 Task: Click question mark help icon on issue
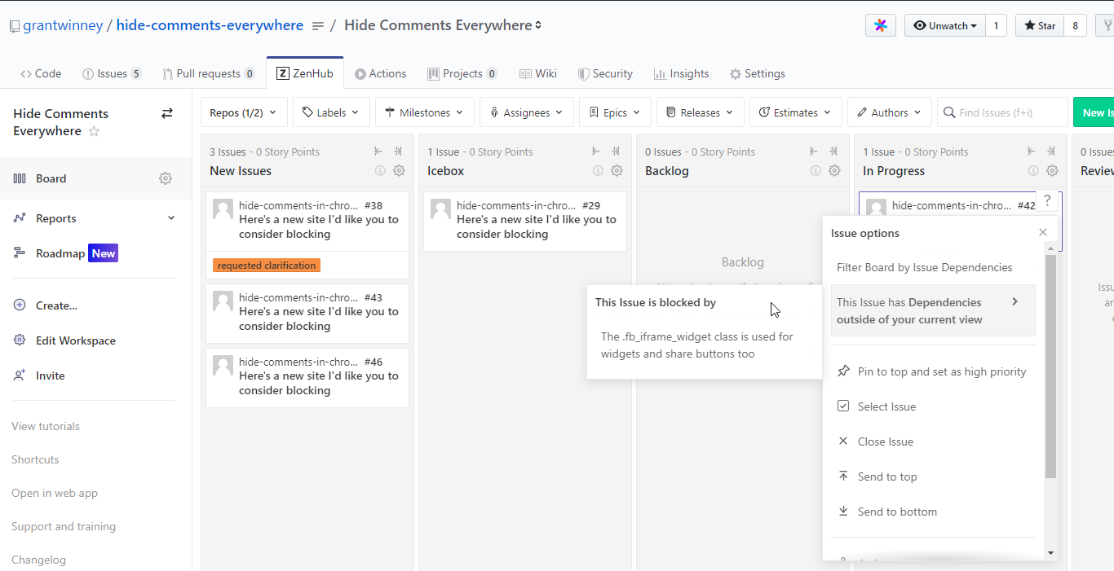(x=1047, y=201)
